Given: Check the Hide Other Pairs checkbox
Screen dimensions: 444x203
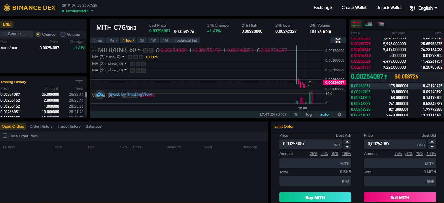Looking at the screenshot, I should (x=5, y=136).
